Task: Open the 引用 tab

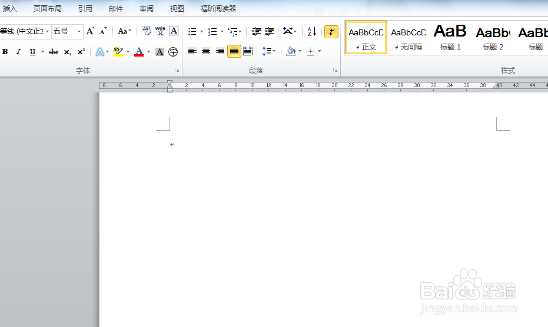Action: point(85,8)
